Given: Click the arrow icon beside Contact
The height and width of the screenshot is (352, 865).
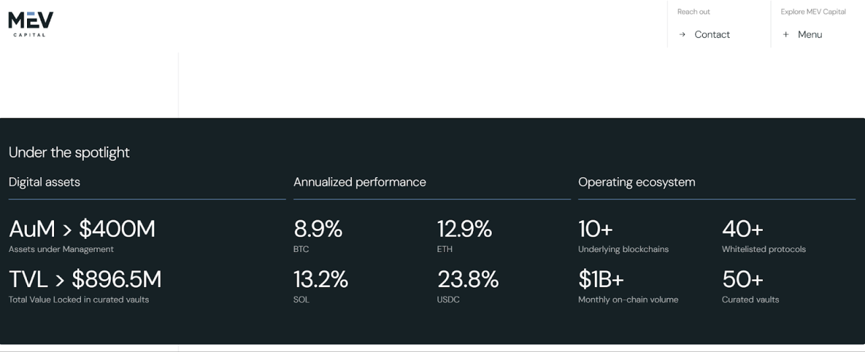Looking at the screenshot, I should [x=682, y=34].
